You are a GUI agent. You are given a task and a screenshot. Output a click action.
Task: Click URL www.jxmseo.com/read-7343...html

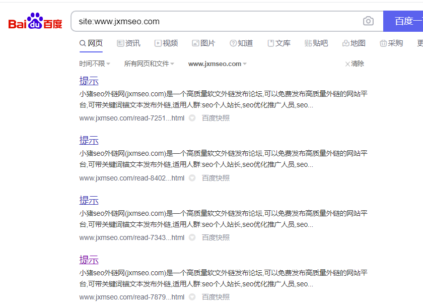click(132, 237)
